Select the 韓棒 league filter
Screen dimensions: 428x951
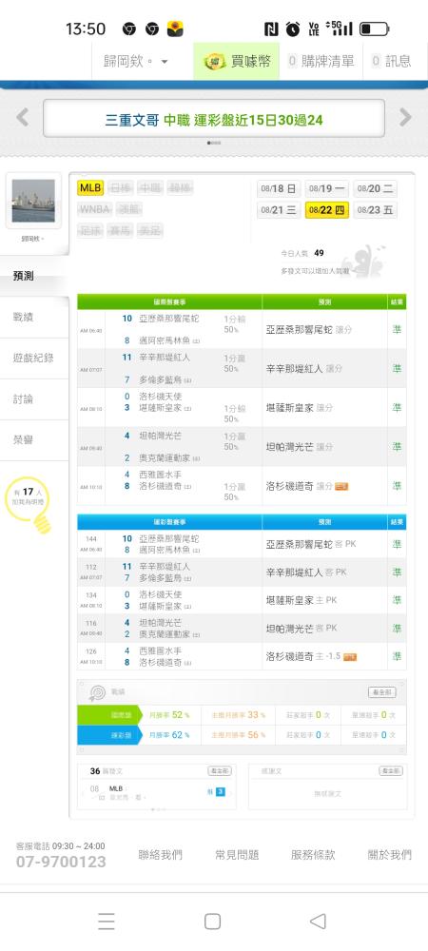(x=180, y=188)
